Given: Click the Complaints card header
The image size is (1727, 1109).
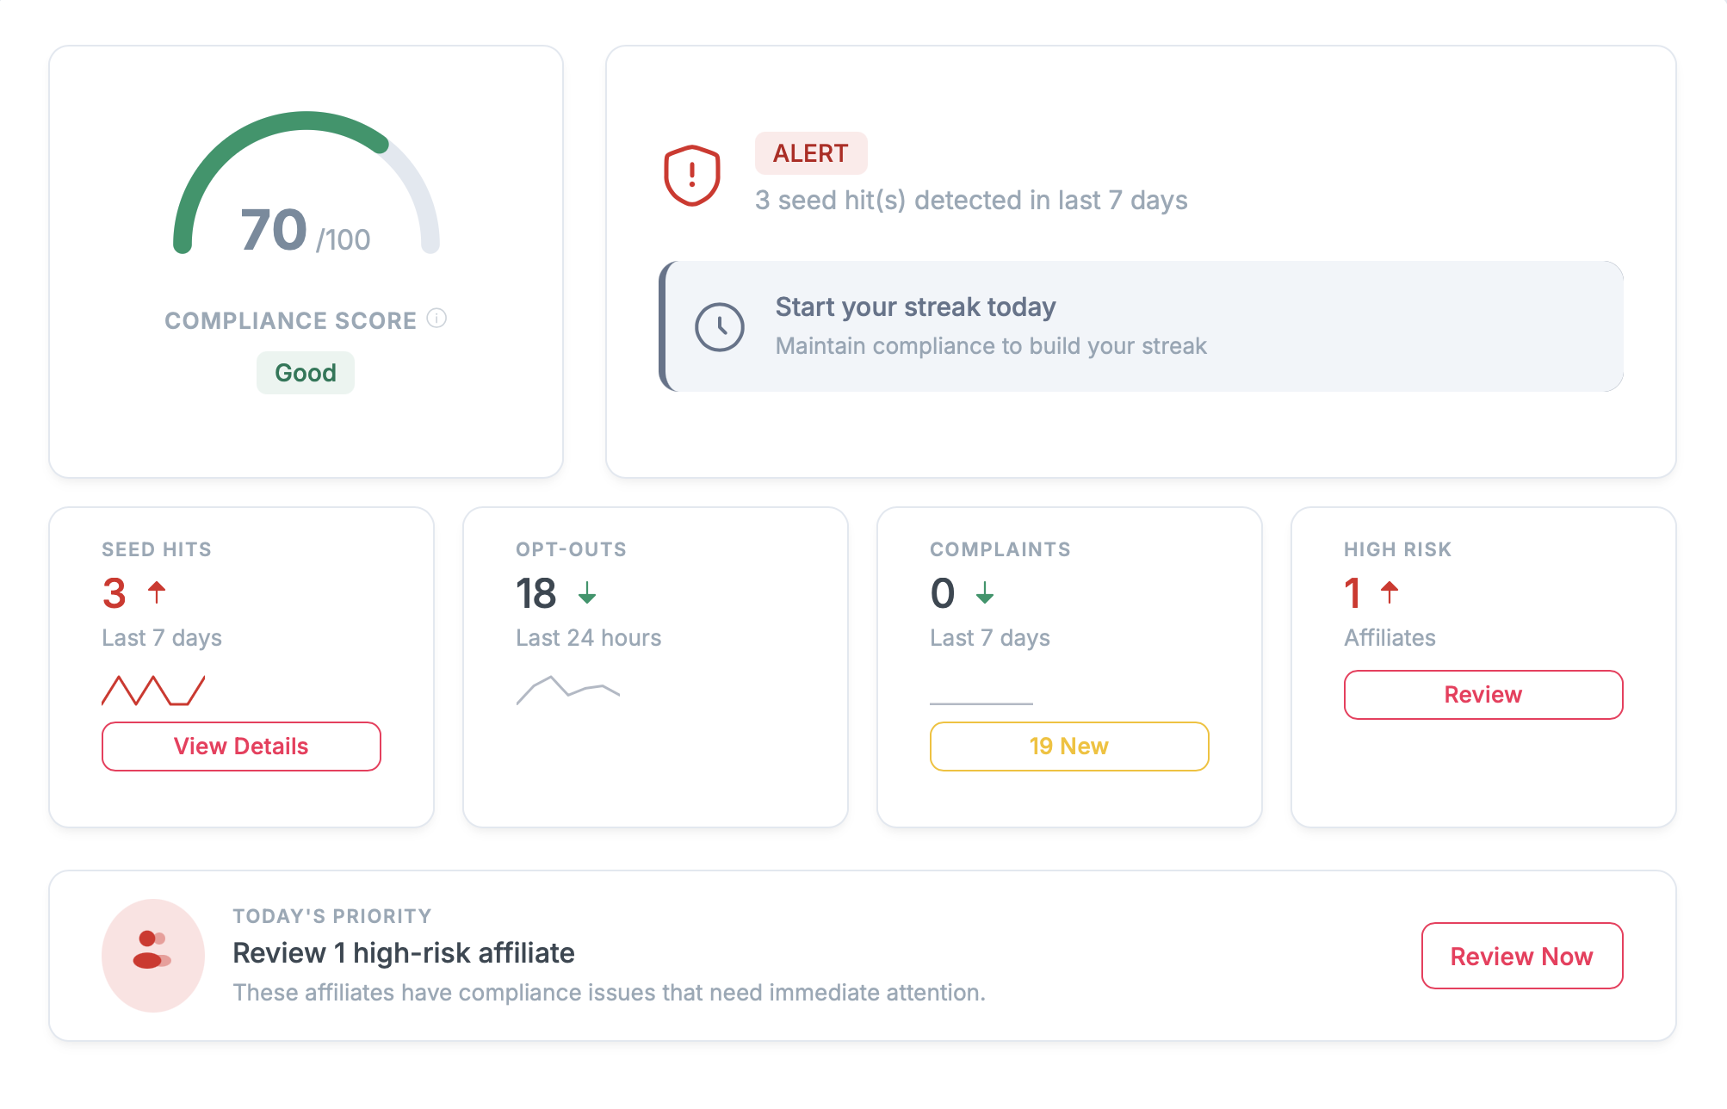Looking at the screenshot, I should pyautogui.click(x=1000, y=548).
